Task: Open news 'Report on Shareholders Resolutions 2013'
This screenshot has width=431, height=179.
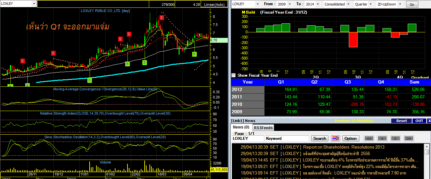Action: (344, 147)
